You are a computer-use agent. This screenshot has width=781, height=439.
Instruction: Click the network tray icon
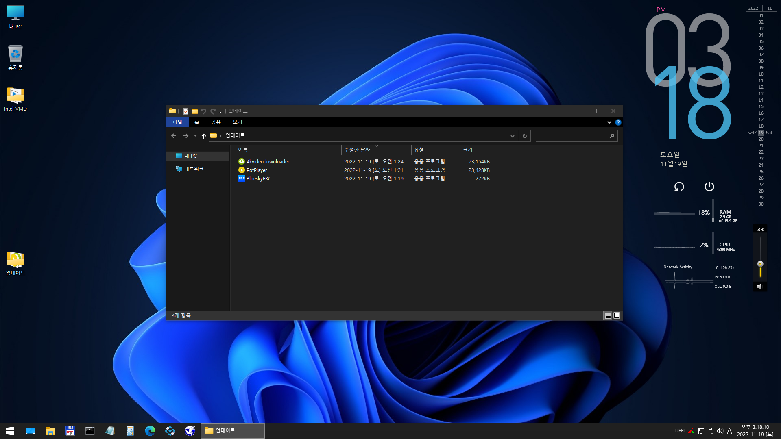(701, 431)
